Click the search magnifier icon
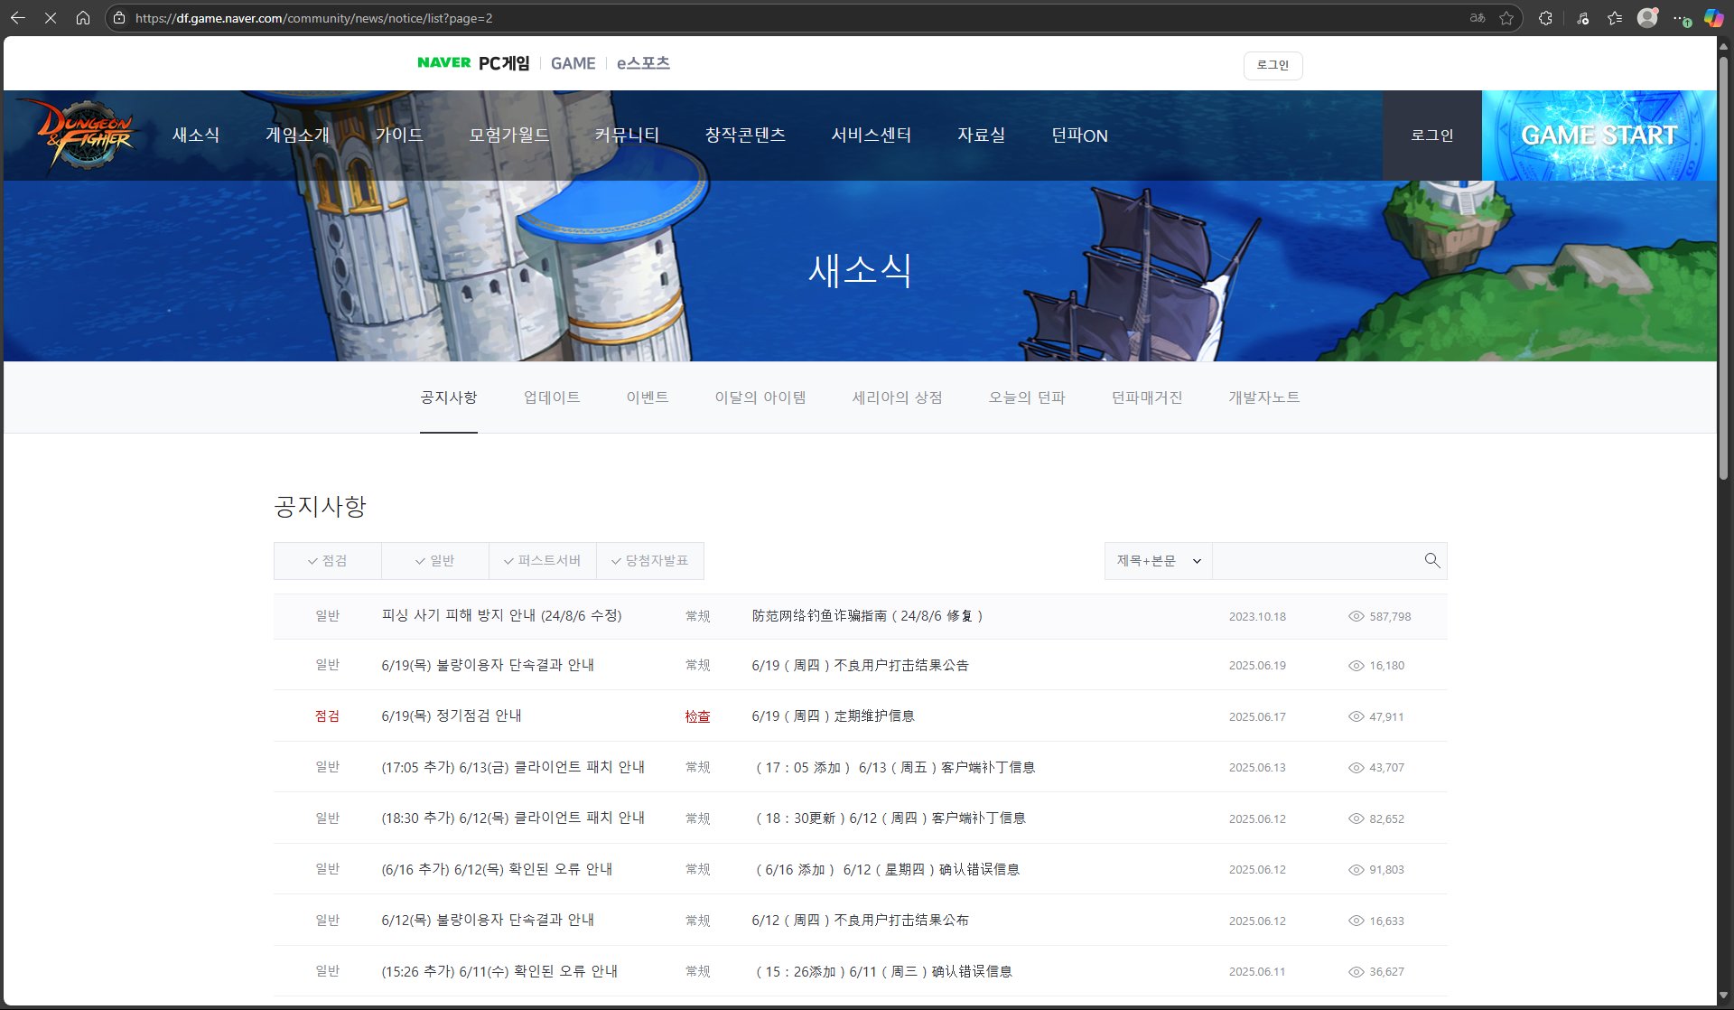The height and width of the screenshot is (1010, 1734). pos(1431,560)
